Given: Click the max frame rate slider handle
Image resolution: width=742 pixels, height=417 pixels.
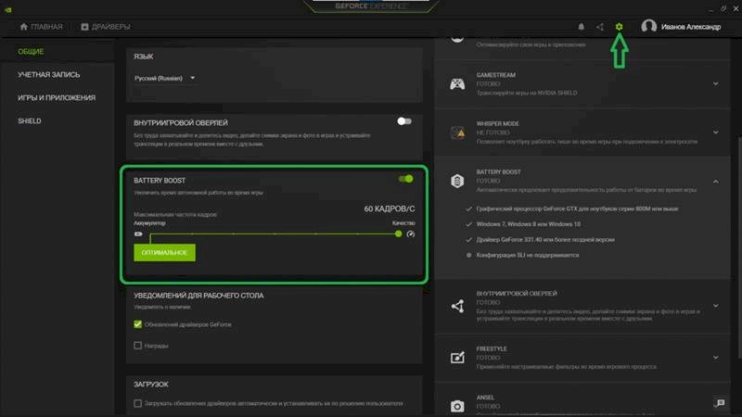Looking at the screenshot, I should point(399,234).
